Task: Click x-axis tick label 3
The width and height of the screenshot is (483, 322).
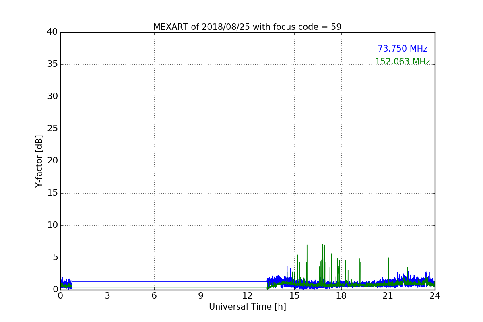Action: point(107,296)
